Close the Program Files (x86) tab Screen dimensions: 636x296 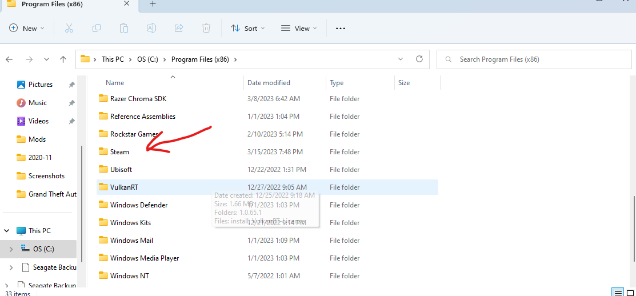click(x=126, y=4)
